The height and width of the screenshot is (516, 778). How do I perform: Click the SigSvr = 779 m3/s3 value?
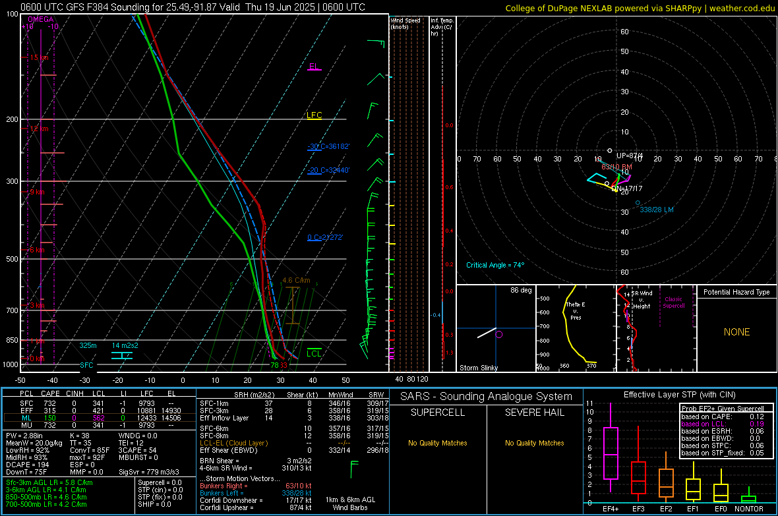(x=149, y=472)
